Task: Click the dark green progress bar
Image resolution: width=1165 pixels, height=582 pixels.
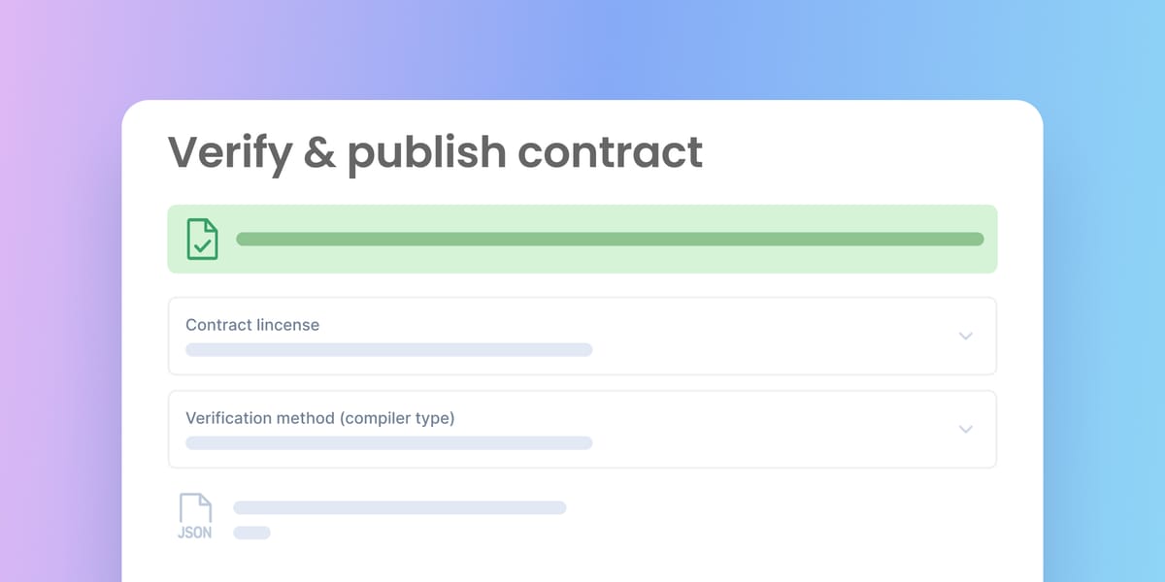Action: pyautogui.click(x=610, y=239)
